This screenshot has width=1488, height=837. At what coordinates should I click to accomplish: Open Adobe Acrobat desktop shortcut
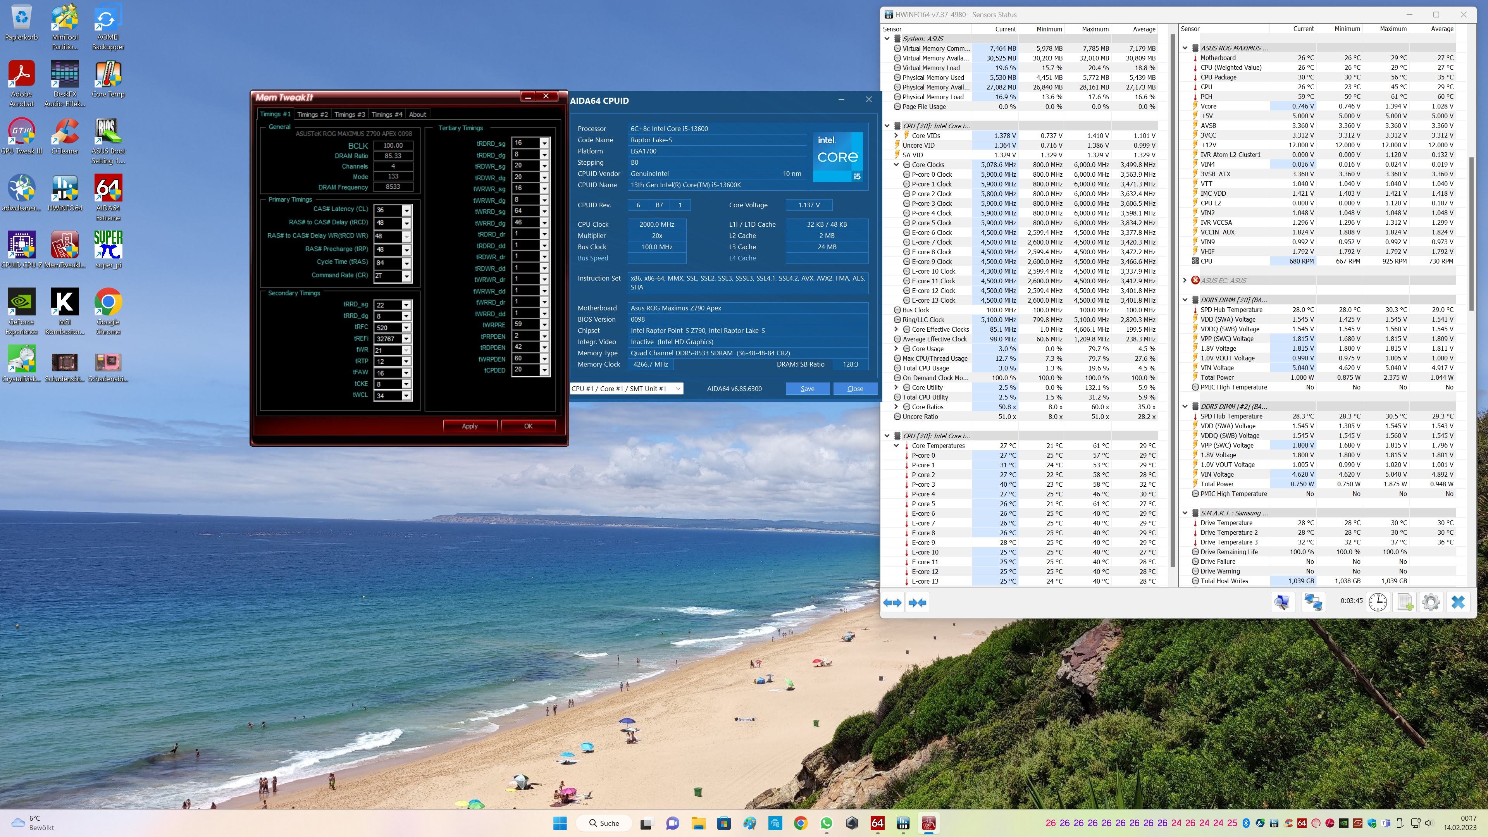21,84
